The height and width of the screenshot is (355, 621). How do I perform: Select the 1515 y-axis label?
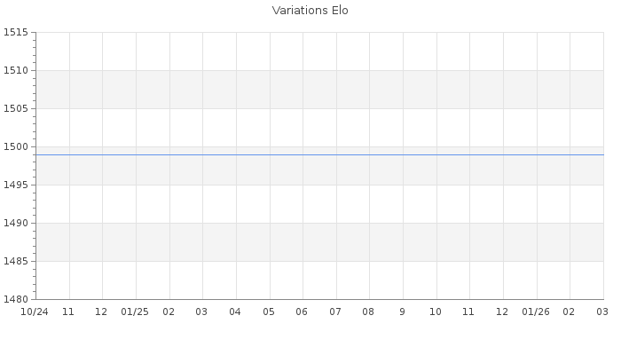pyautogui.click(x=16, y=33)
